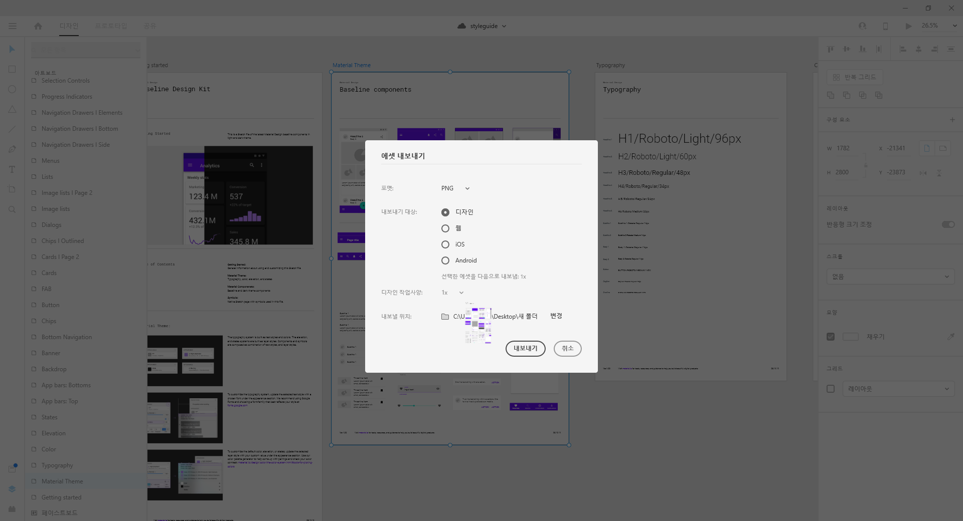Enable the grid checkbox
The height and width of the screenshot is (521, 963).
coord(831,389)
